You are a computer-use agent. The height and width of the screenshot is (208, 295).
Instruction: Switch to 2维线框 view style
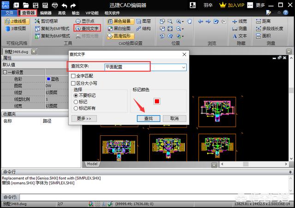(17, 21)
